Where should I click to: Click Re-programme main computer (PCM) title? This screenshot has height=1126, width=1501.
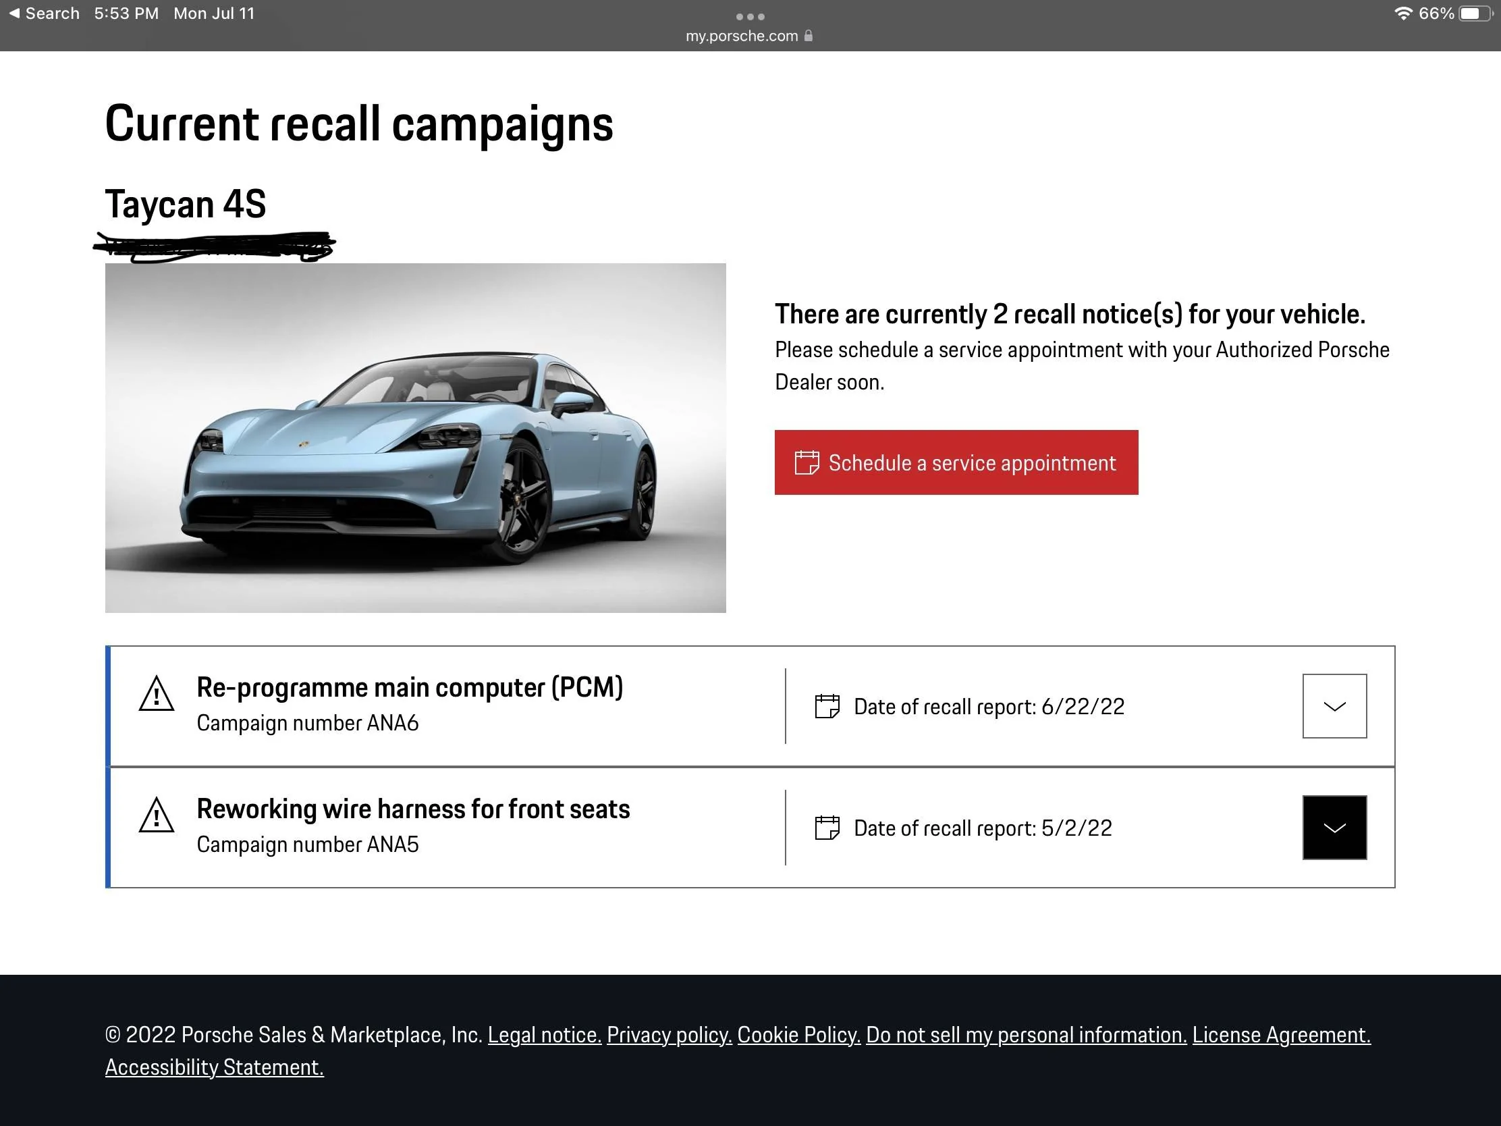410,687
